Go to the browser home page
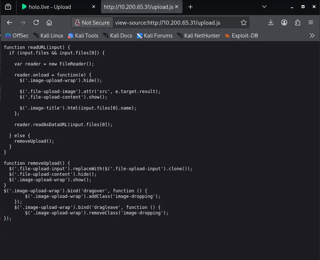 click(49, 22)
